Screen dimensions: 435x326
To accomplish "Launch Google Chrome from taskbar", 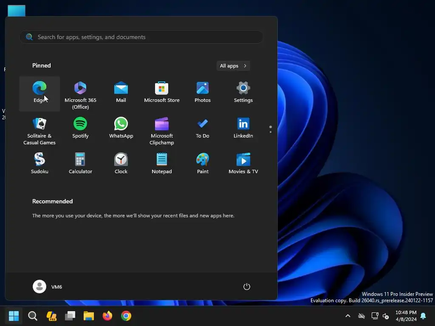I will (x=126, y=316).
